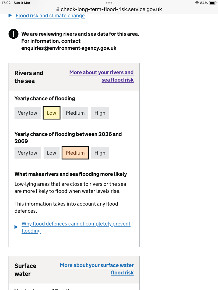Select the Low rating for yearly flooding chance
Viewport: 218px width, 290px height.
(51, 113)
